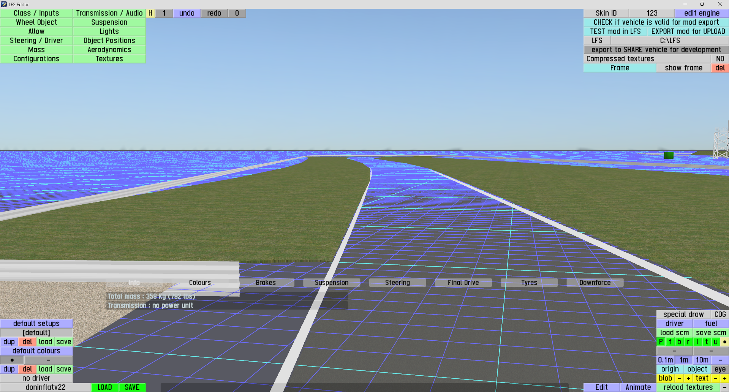Open the Aerodynamics section
Image resolution: width=729 pixels, height=392 pixels.
[109, 50]
